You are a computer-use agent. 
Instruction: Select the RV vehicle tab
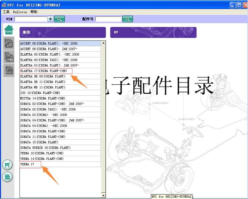[x=153, y=32]
